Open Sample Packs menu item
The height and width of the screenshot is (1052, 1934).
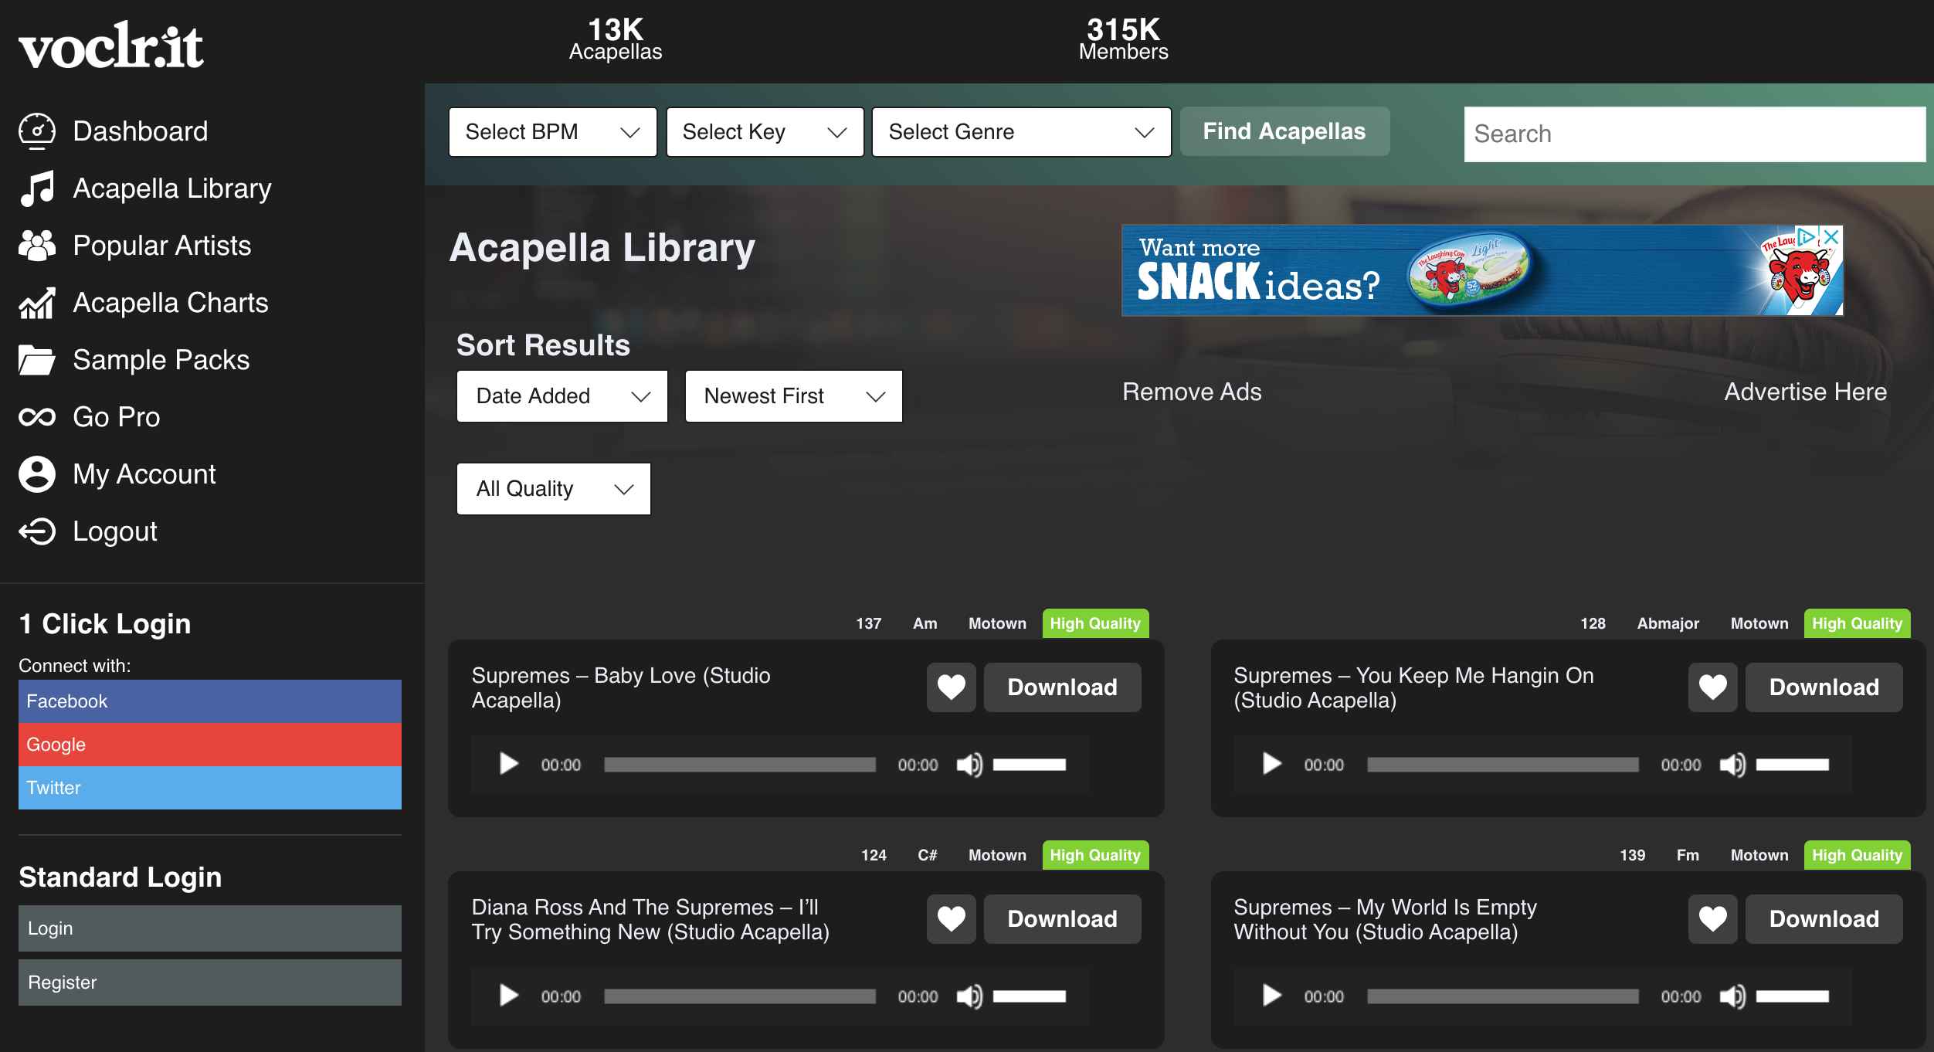(161, 360)
